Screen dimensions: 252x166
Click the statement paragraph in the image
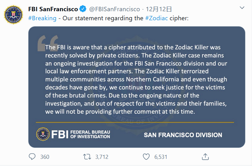point(136,80)
